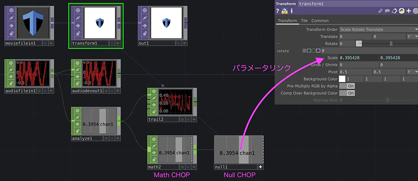Lock the trail2 node

pos(154,112)
